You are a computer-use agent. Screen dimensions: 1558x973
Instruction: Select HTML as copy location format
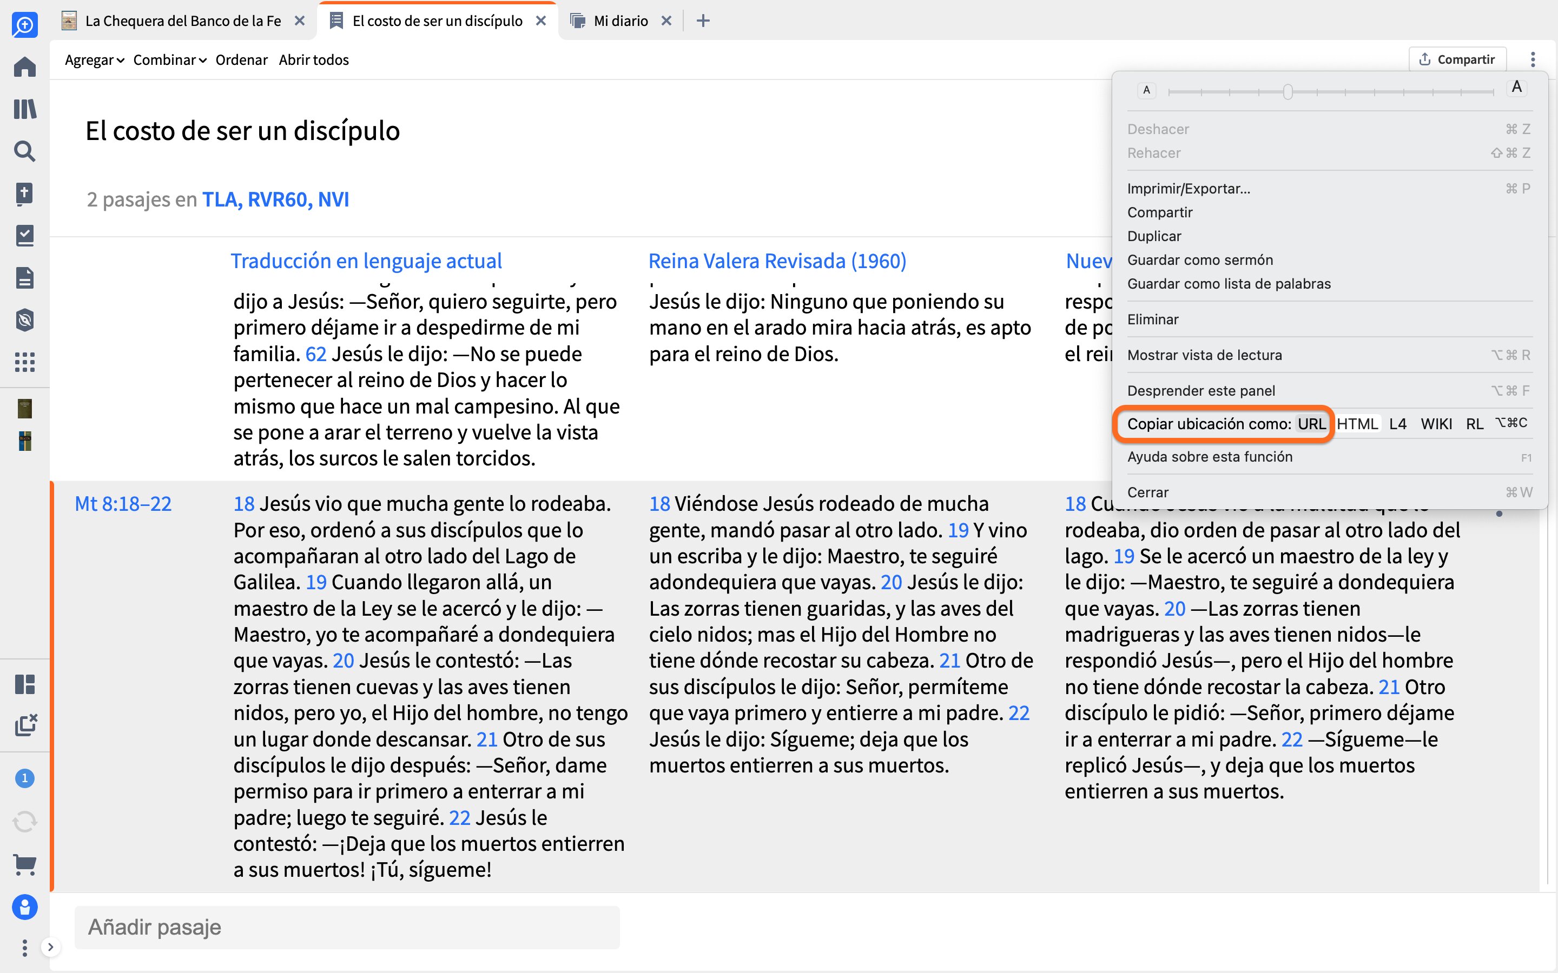click(1357, 423)
